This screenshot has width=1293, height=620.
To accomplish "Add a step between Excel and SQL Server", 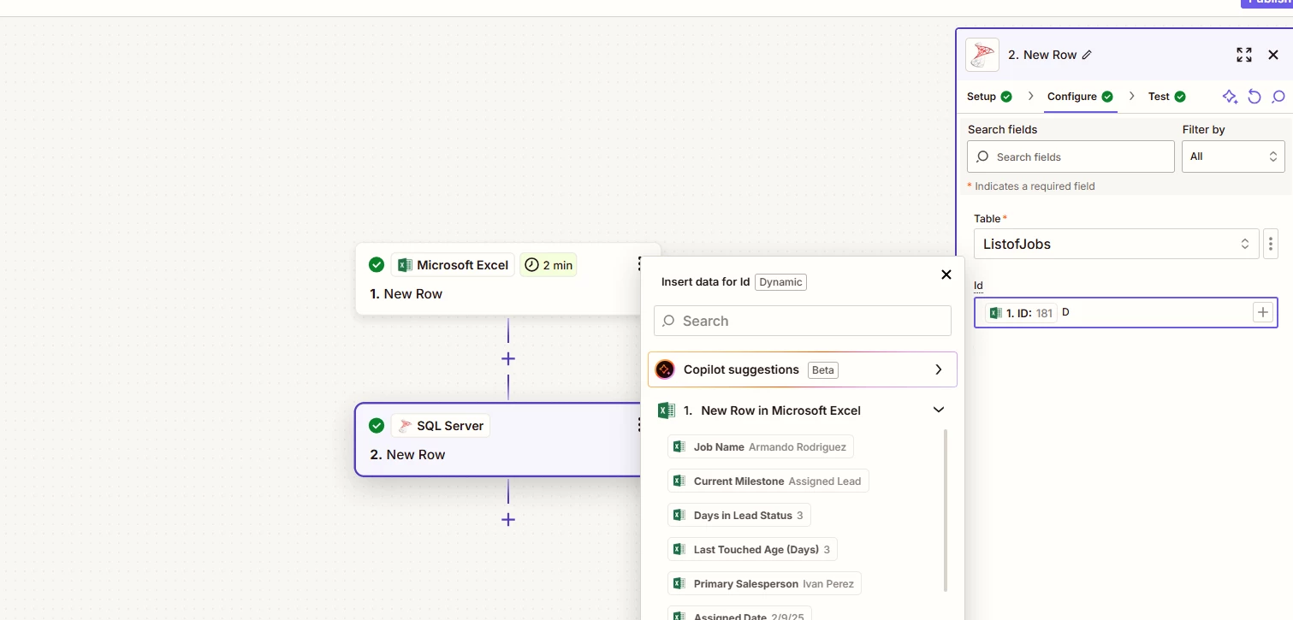I will tap(508, 358).
